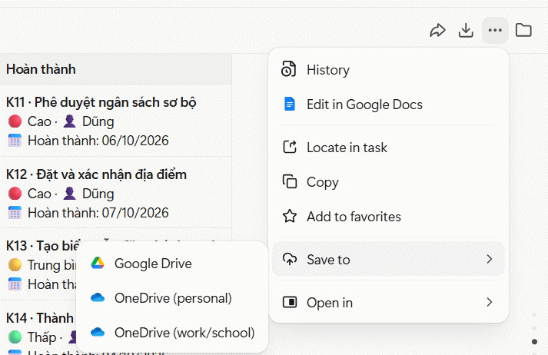Image resolution: width=548 pixels, height=355 pixels.
Task: Click calendar icon beside 07/10/2026
Action: click(15, 212)
